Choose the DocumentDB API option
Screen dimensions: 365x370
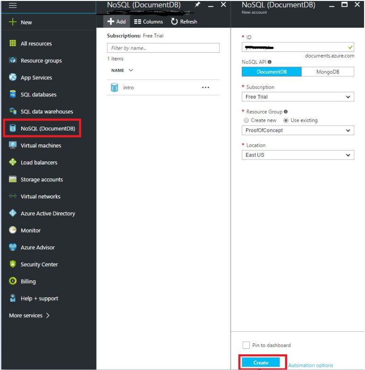272,72
